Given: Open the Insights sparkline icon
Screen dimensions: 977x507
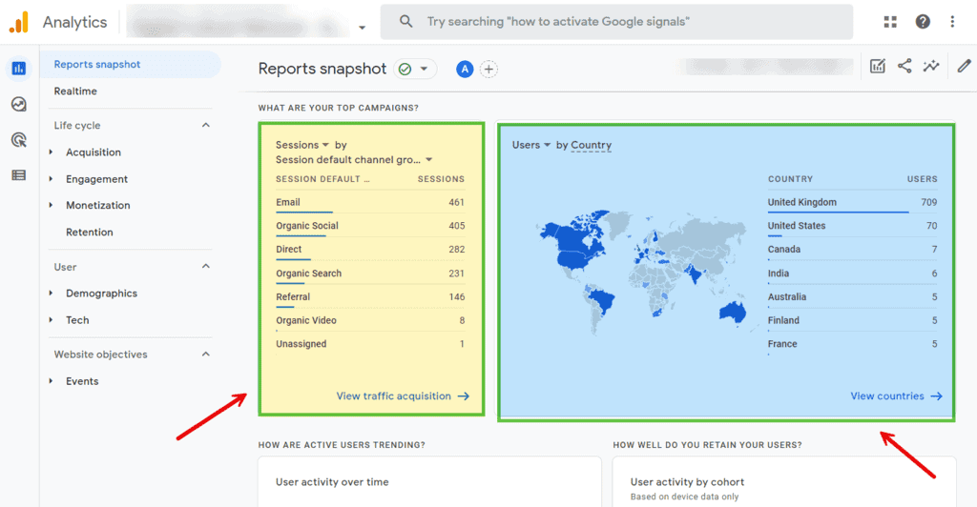Looking at the screenshot, I should (931, 66).
